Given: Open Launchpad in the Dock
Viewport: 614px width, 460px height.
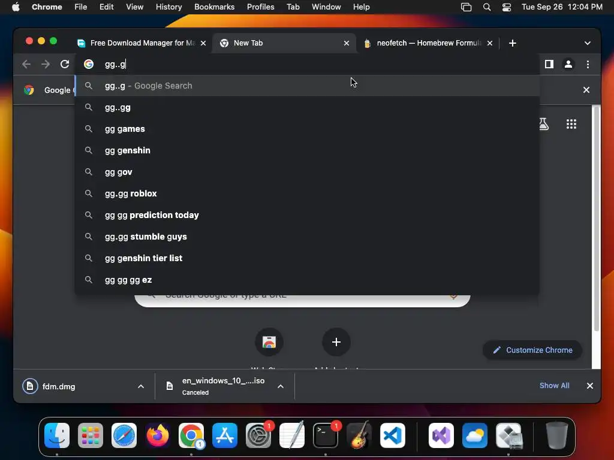Looking at the screenshot, I should point(91,435).
